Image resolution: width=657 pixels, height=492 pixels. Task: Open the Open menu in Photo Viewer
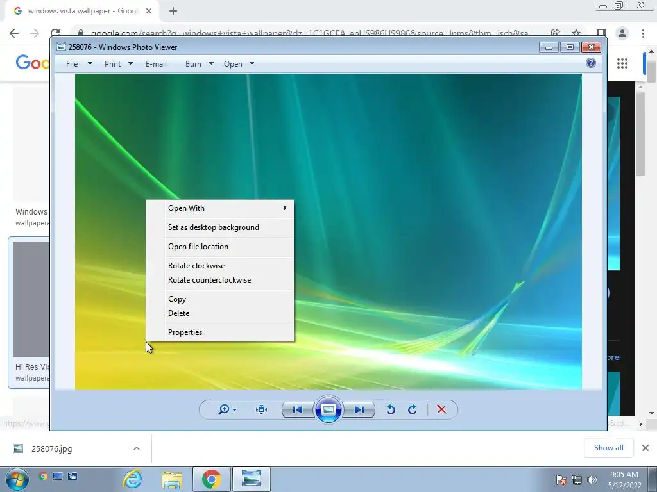point(233,64)
